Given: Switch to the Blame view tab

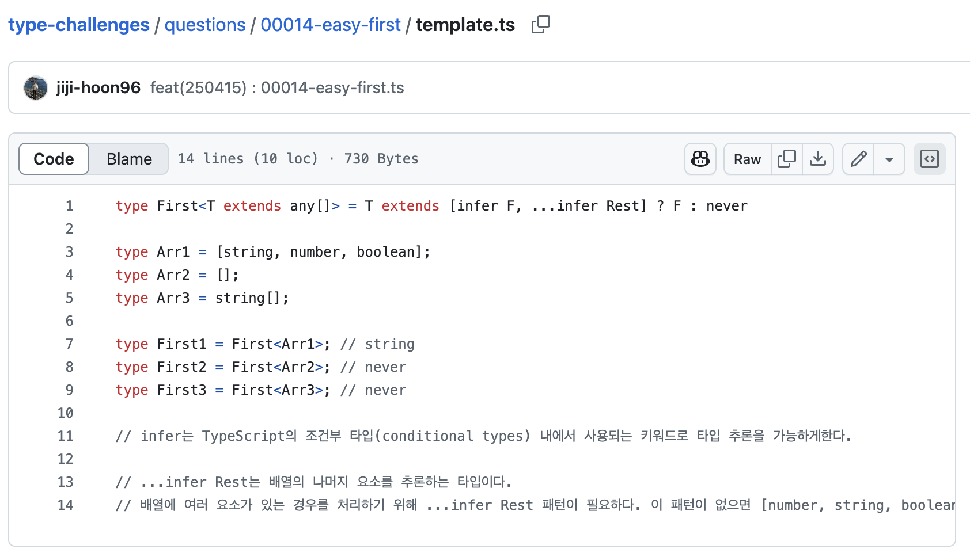Looking at the screenshot, I should pos(129,159).
